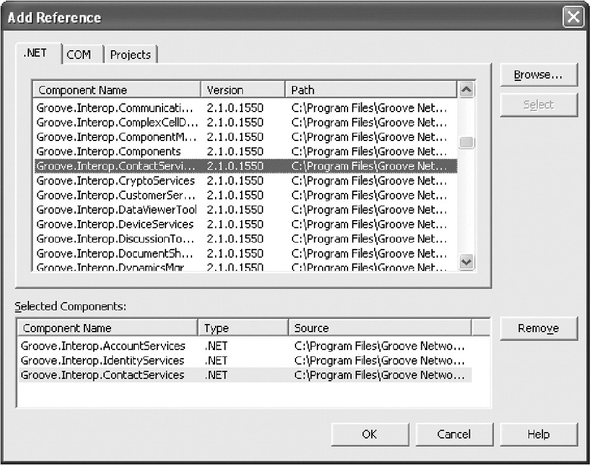
Task: Click the Browse... button
Action: 538,75
